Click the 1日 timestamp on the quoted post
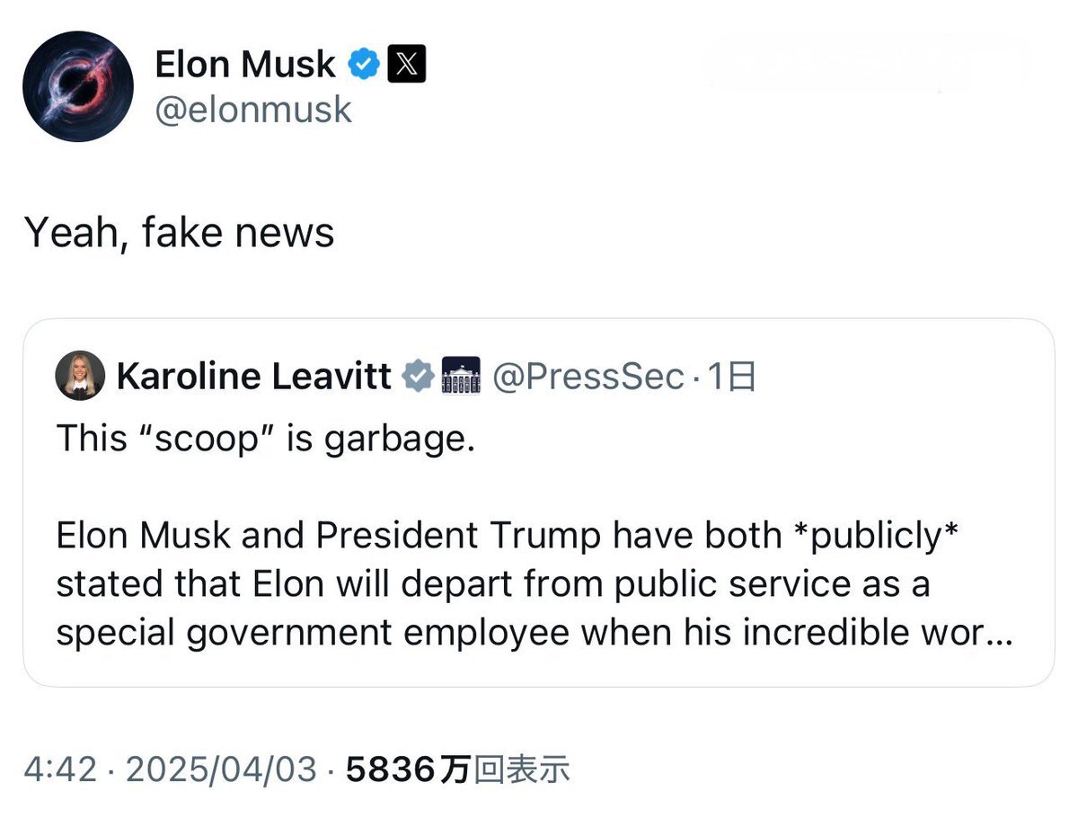This screenshot has height=818, width=1078. 731,377
